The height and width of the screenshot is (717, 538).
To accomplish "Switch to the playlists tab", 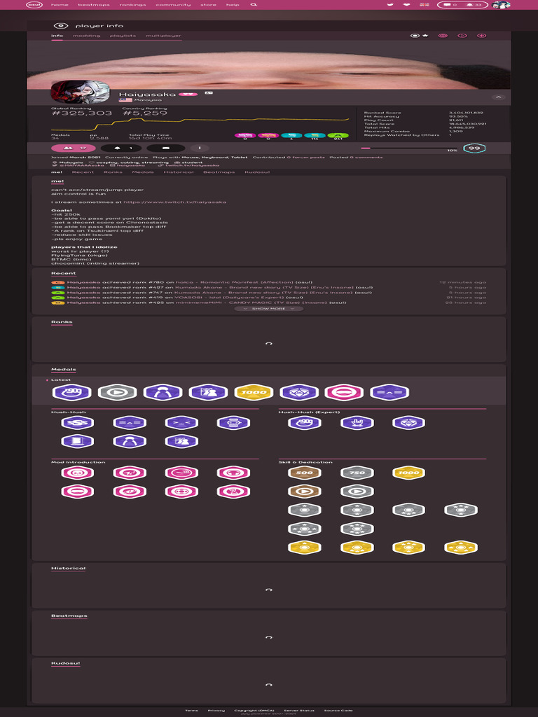I will coord(123,36).
